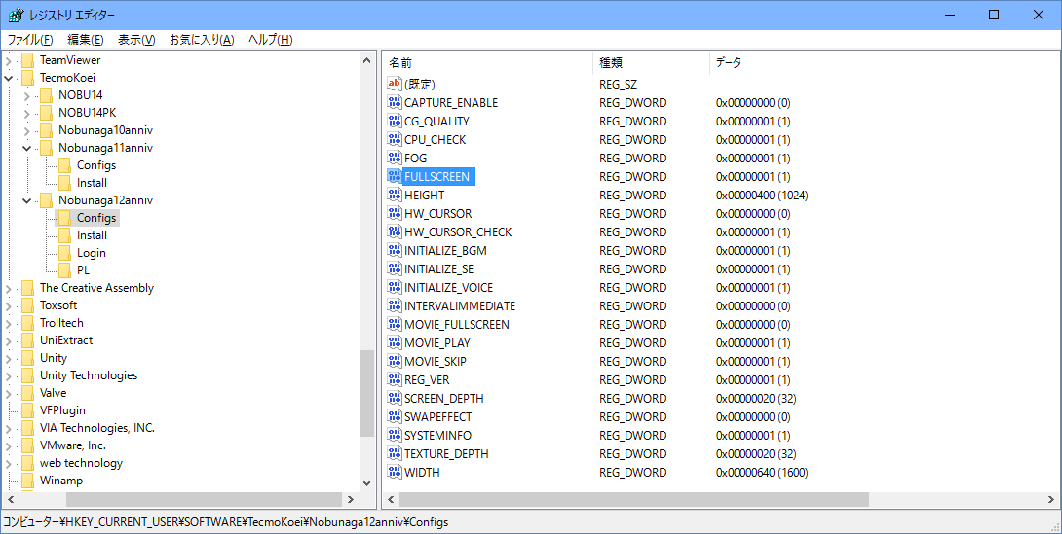This screenshot has height=534, width=1062.
Task: Open the ファイル(F) menu
Action: (x=30, y=40)
